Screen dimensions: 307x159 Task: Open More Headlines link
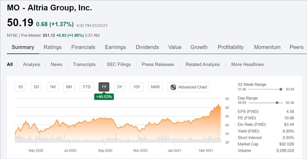coord(247,64)
